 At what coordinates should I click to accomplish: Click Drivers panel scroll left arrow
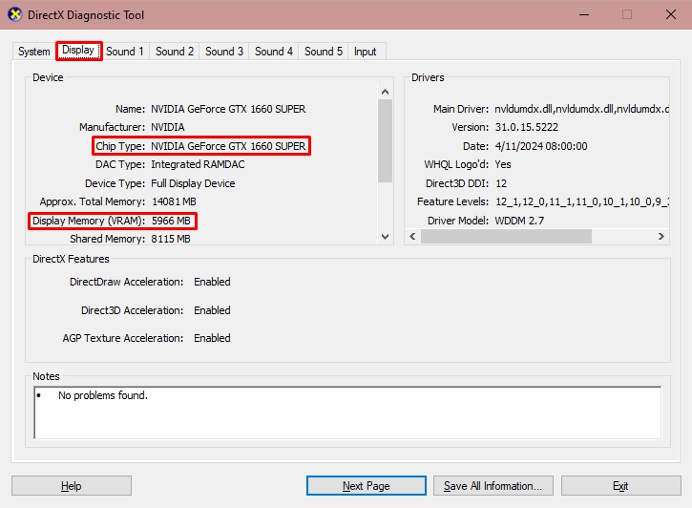412,236
